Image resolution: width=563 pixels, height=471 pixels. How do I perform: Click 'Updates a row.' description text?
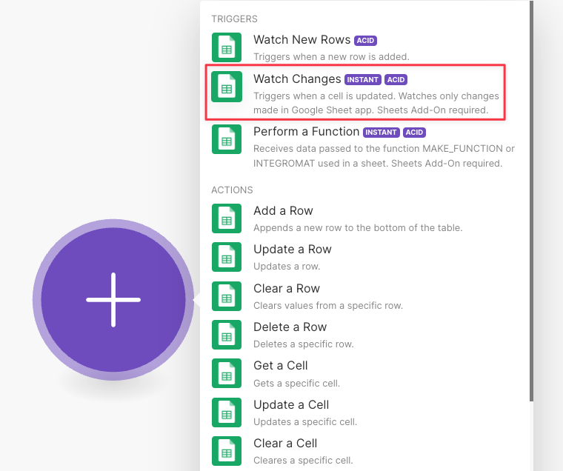click(287, 267)
